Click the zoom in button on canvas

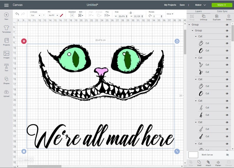32,160
